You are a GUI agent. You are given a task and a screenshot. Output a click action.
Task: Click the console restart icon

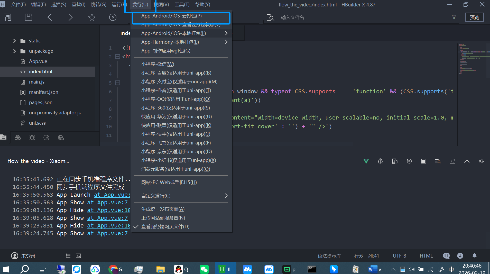pyautogui.click(x=409, y=161)
